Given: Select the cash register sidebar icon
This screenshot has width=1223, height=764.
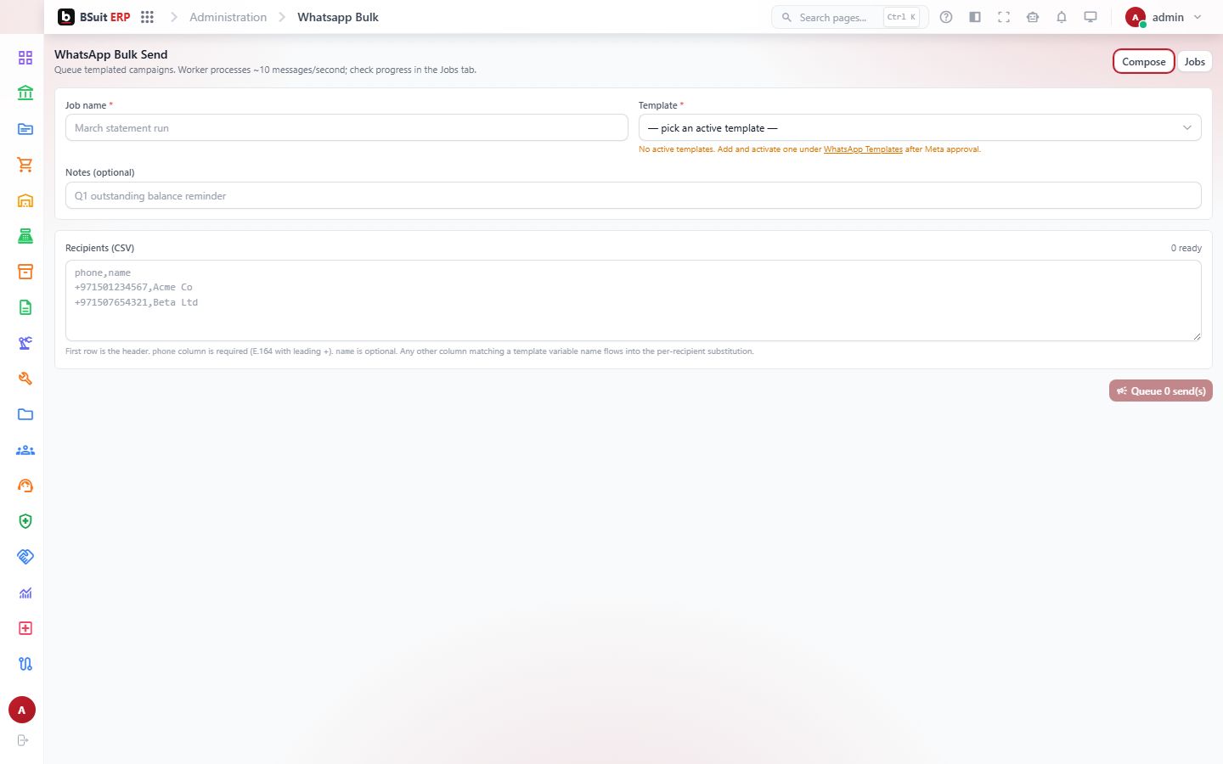Looking at the screenshot, I should coord(25,236).
